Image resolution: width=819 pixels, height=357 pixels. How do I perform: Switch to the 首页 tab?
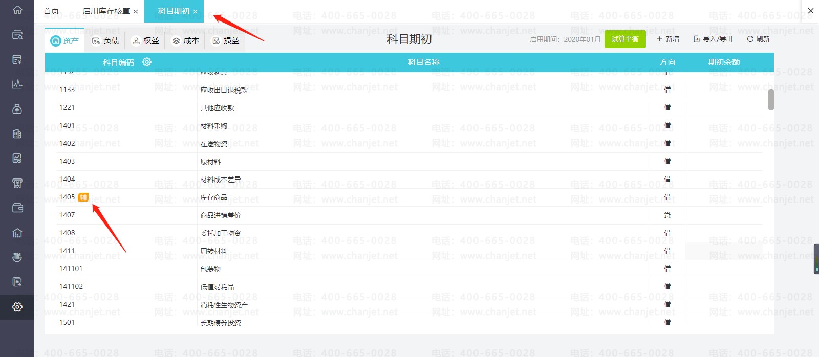point(51,11)
